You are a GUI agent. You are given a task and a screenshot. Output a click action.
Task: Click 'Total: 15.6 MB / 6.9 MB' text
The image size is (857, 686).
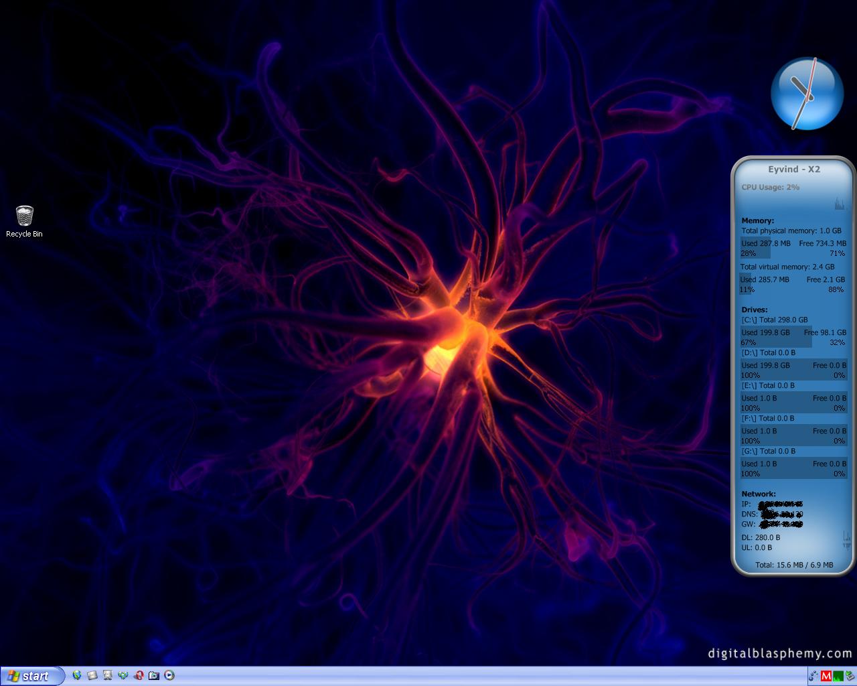click(x=794, y=565)
